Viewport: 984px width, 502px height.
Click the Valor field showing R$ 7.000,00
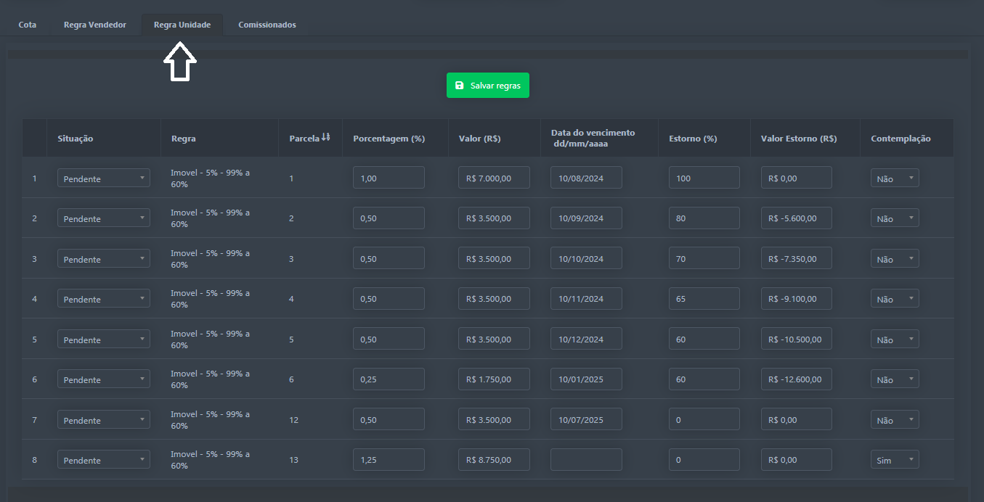(494, 178)
